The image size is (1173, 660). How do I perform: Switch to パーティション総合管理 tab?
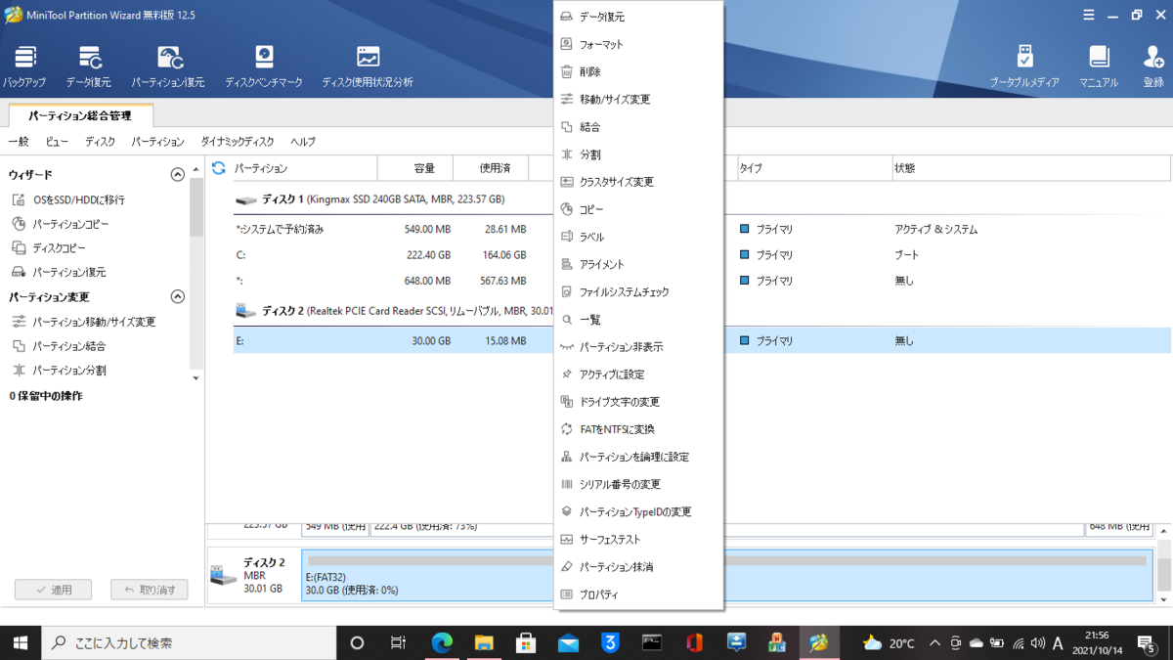click(x=78, y=114)
